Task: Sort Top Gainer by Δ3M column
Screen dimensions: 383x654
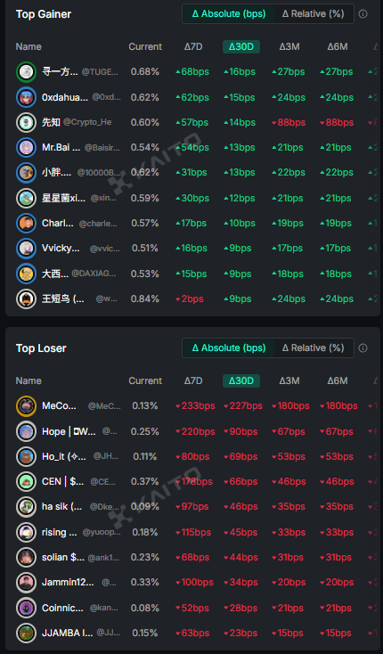Action: click(x=289, y=46)
